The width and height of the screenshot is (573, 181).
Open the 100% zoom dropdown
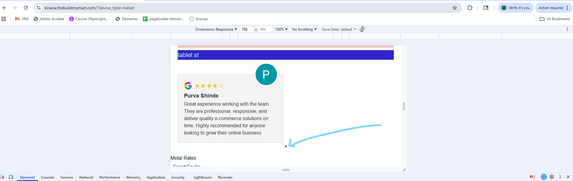point(281,29)
